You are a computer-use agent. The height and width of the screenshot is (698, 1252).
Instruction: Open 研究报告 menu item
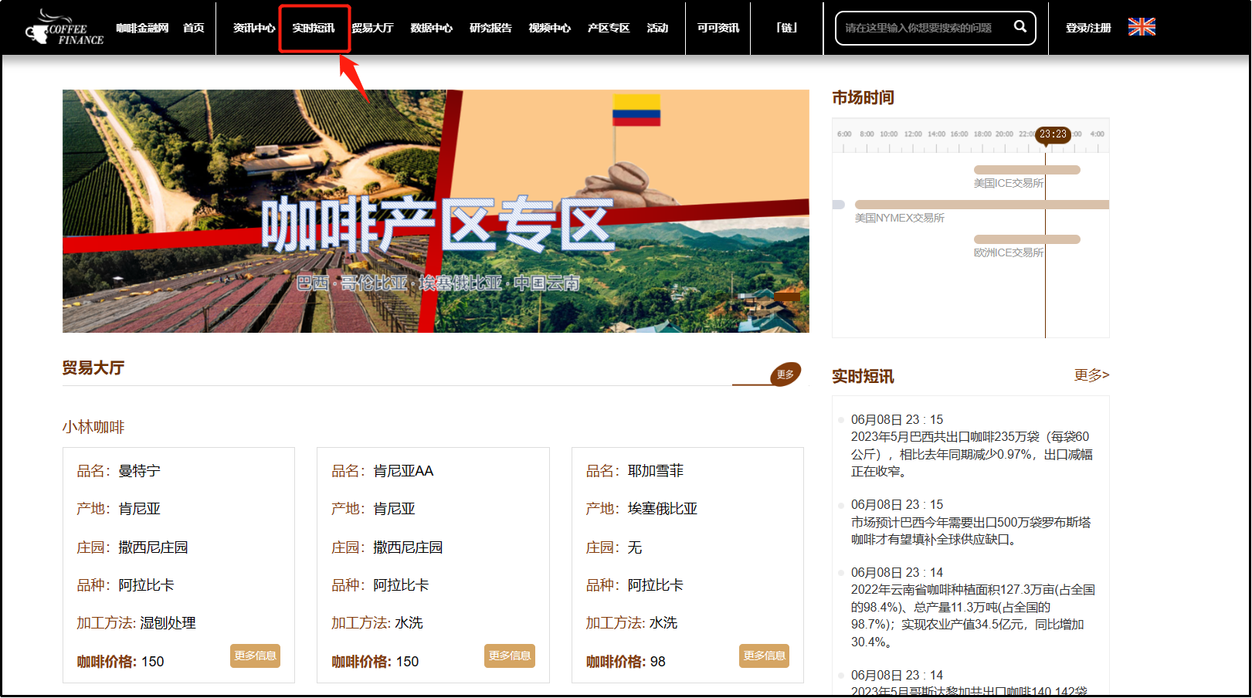pos(490,28)
